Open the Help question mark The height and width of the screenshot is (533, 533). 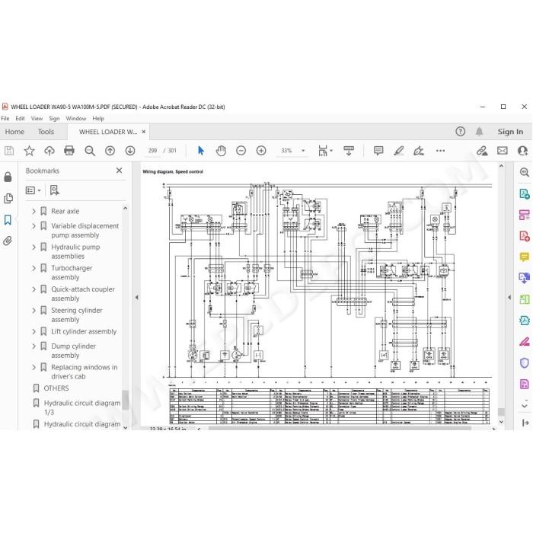pyautogui.click(x=460, y=132)
